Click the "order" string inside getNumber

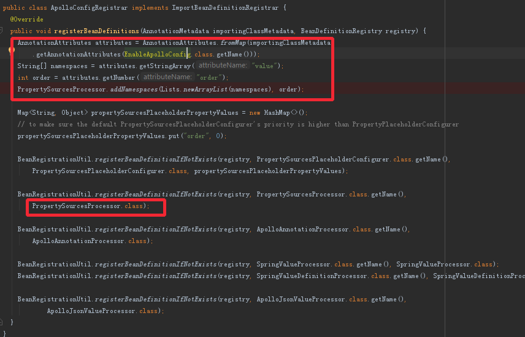pyautogui.click(x=209, y=78)
